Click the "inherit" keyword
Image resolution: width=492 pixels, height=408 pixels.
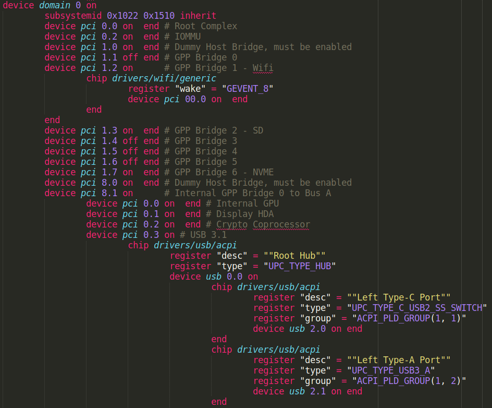pos(198,16)
